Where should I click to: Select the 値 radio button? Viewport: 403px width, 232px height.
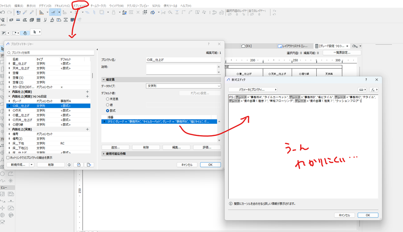tap(107, 105)
